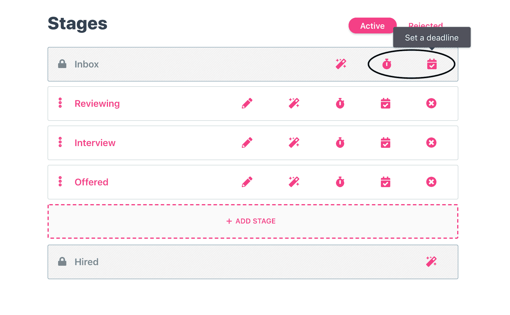The width and height of the screenshot is (510, 315).
Task: Grab the Reviewing stage drag handle
Action: click(x=60, y=103)
